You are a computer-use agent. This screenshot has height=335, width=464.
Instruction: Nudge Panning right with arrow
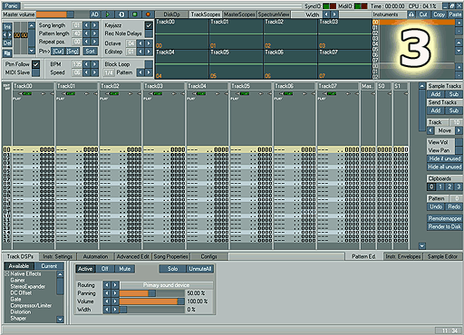point(115,293)
